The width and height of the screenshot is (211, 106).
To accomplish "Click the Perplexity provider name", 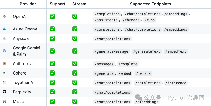I will pyautogui.click(x=22, y=92).
